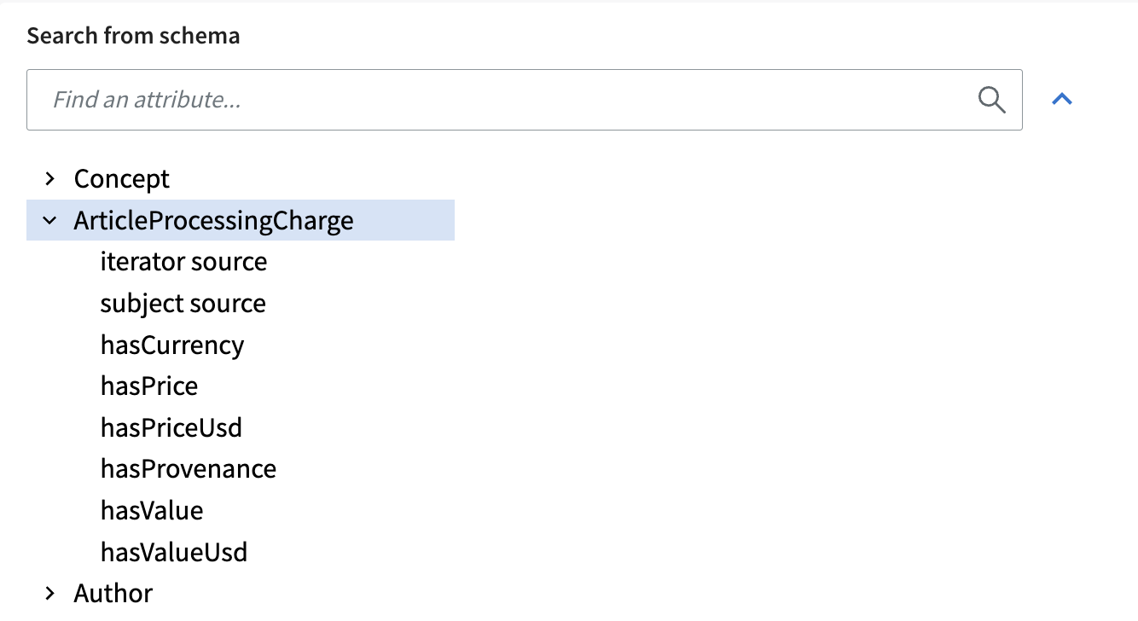Expand the Concept tree node arrow
Image resolution: width=1138 pixels, height=621 pixels.
click(49, 178)
